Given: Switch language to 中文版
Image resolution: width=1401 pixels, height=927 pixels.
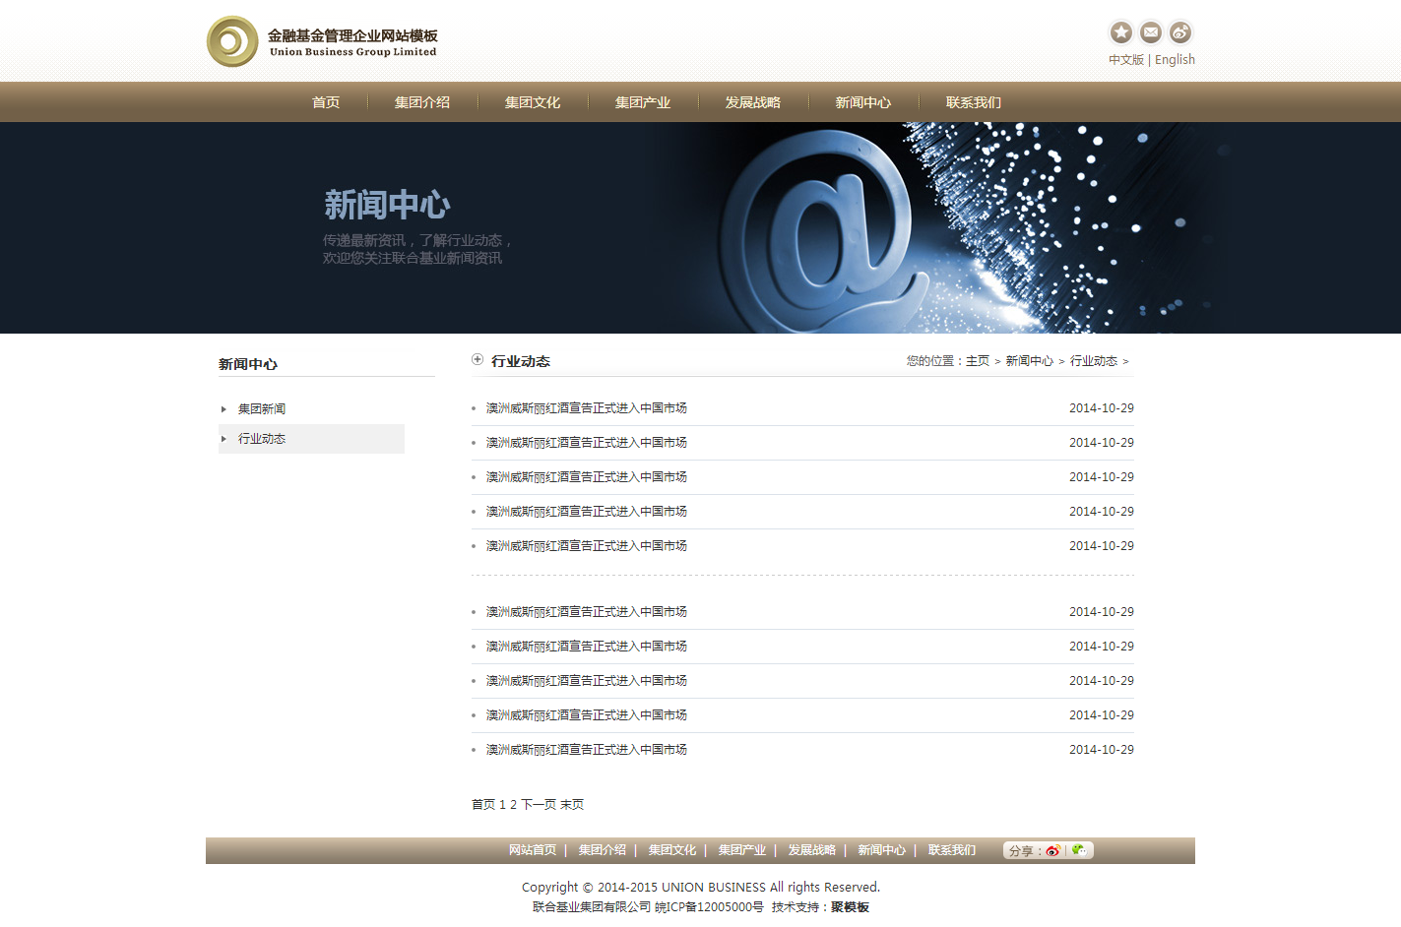Looking at the screenshot, I should point(1125,60).
